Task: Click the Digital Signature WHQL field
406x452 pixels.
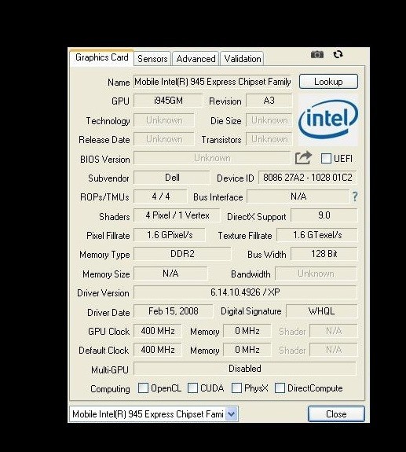Action: pyautogui.click(x=321, y=311)
